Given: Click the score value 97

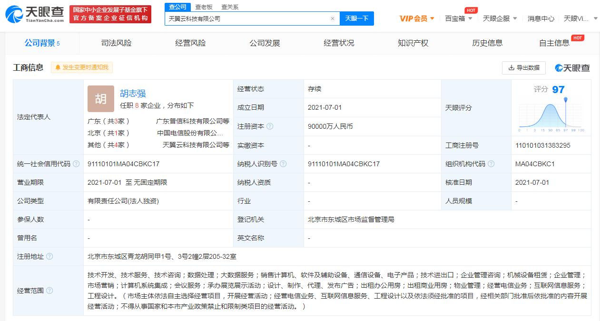Looking at the screenshot, I should click(x=558, y=89).
